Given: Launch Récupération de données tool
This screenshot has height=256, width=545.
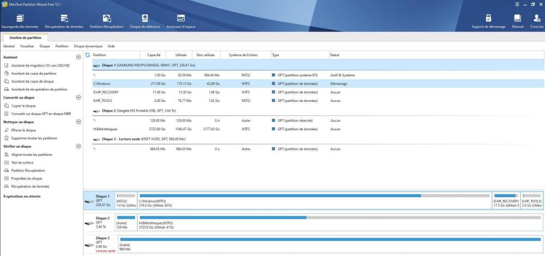Looking at the screenshot, I should [x=64, y=21].
